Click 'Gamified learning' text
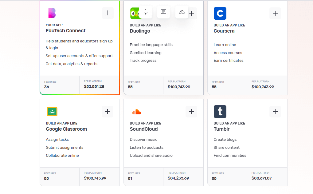313x194 pixels. 146,53
